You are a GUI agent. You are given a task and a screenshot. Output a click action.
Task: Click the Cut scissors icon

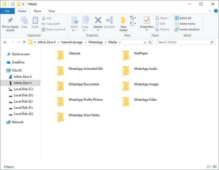tap(44, 18)
